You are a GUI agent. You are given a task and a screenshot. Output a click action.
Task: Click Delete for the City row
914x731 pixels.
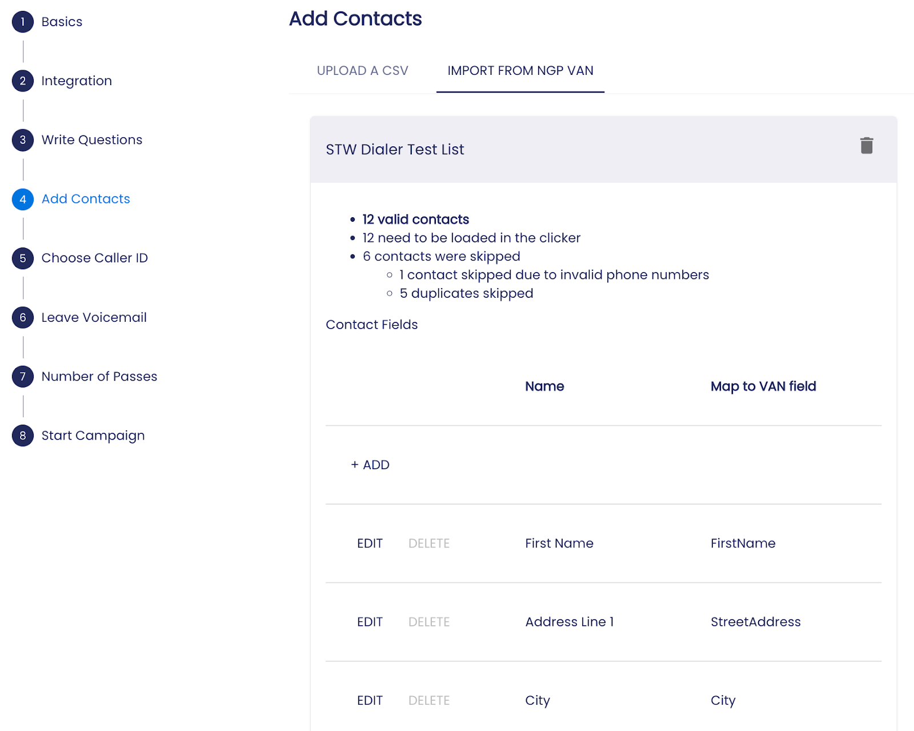429,701
